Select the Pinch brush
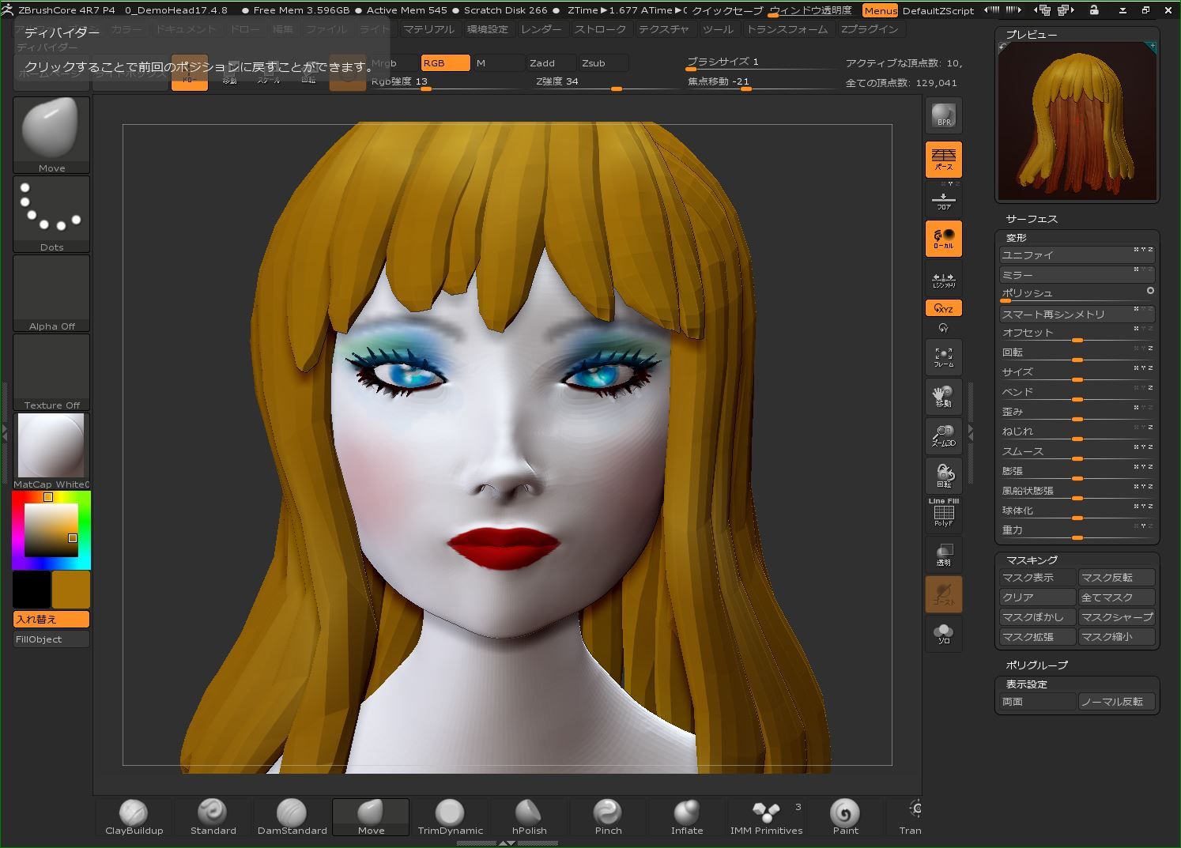This screenshot has width=1181, height=848. [608, 817]
